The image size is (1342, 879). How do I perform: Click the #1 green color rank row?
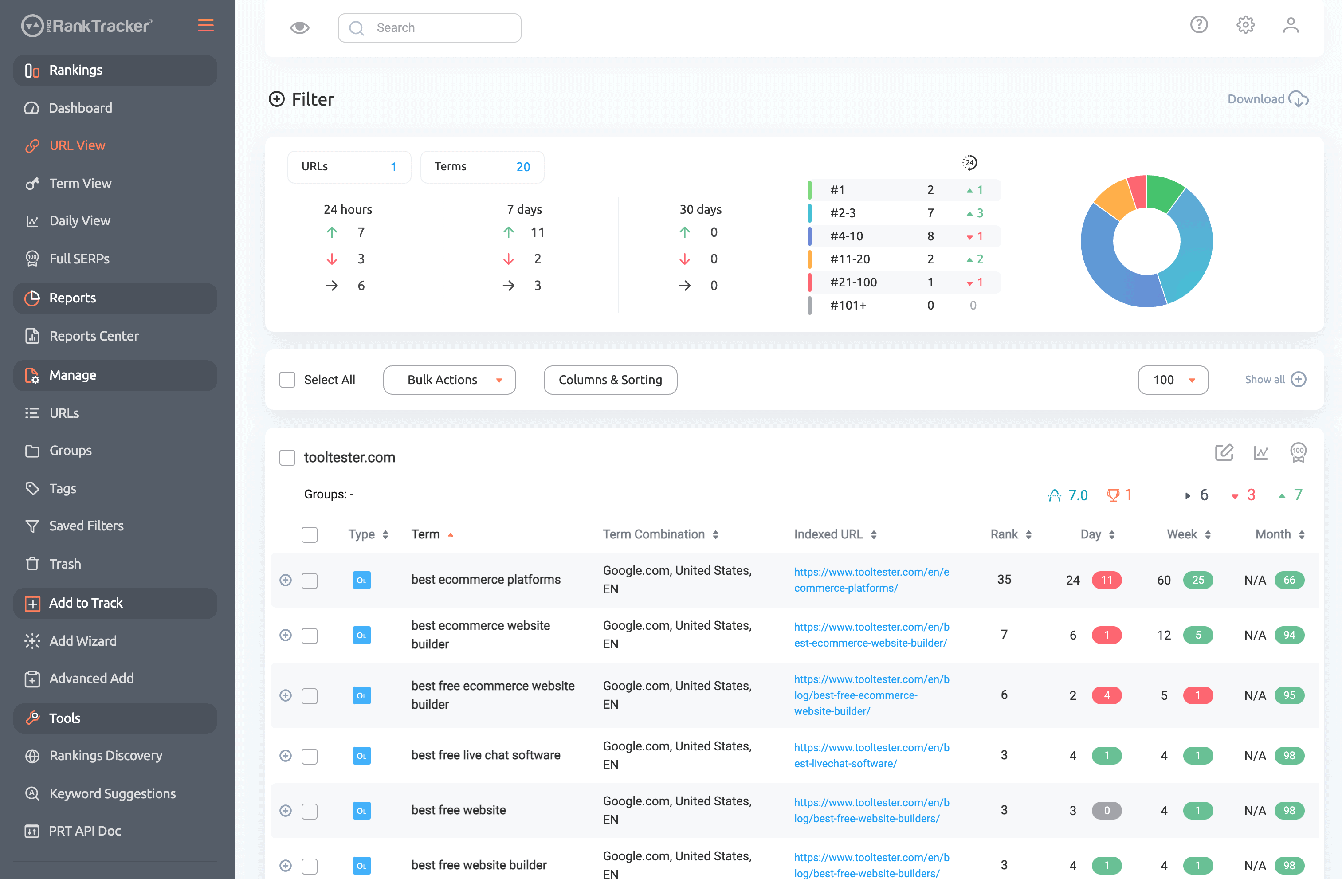(x=904, y=190)
